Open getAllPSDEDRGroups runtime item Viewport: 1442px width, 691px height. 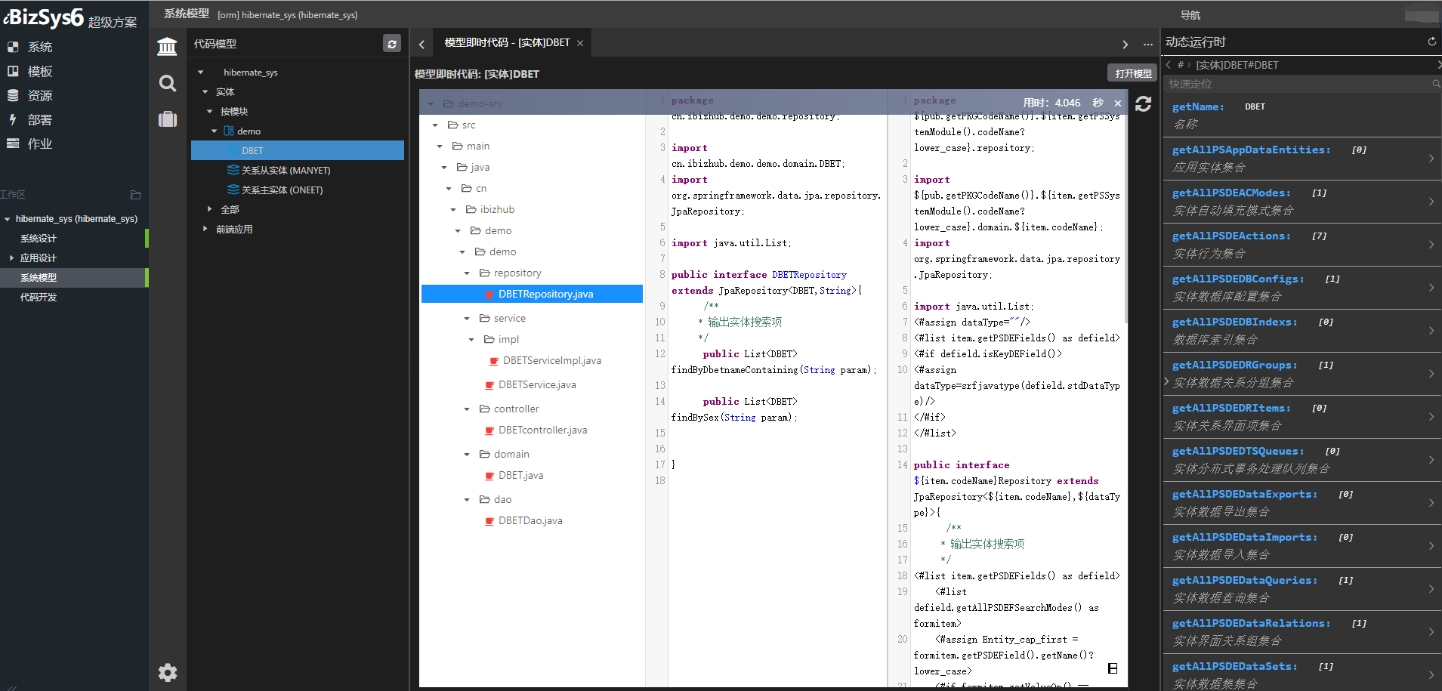coord(1302,374)
